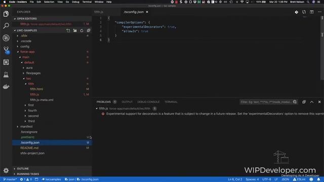Expand the OUTLINE section
This screenshot has height=182, width=324.
(23, 168)
